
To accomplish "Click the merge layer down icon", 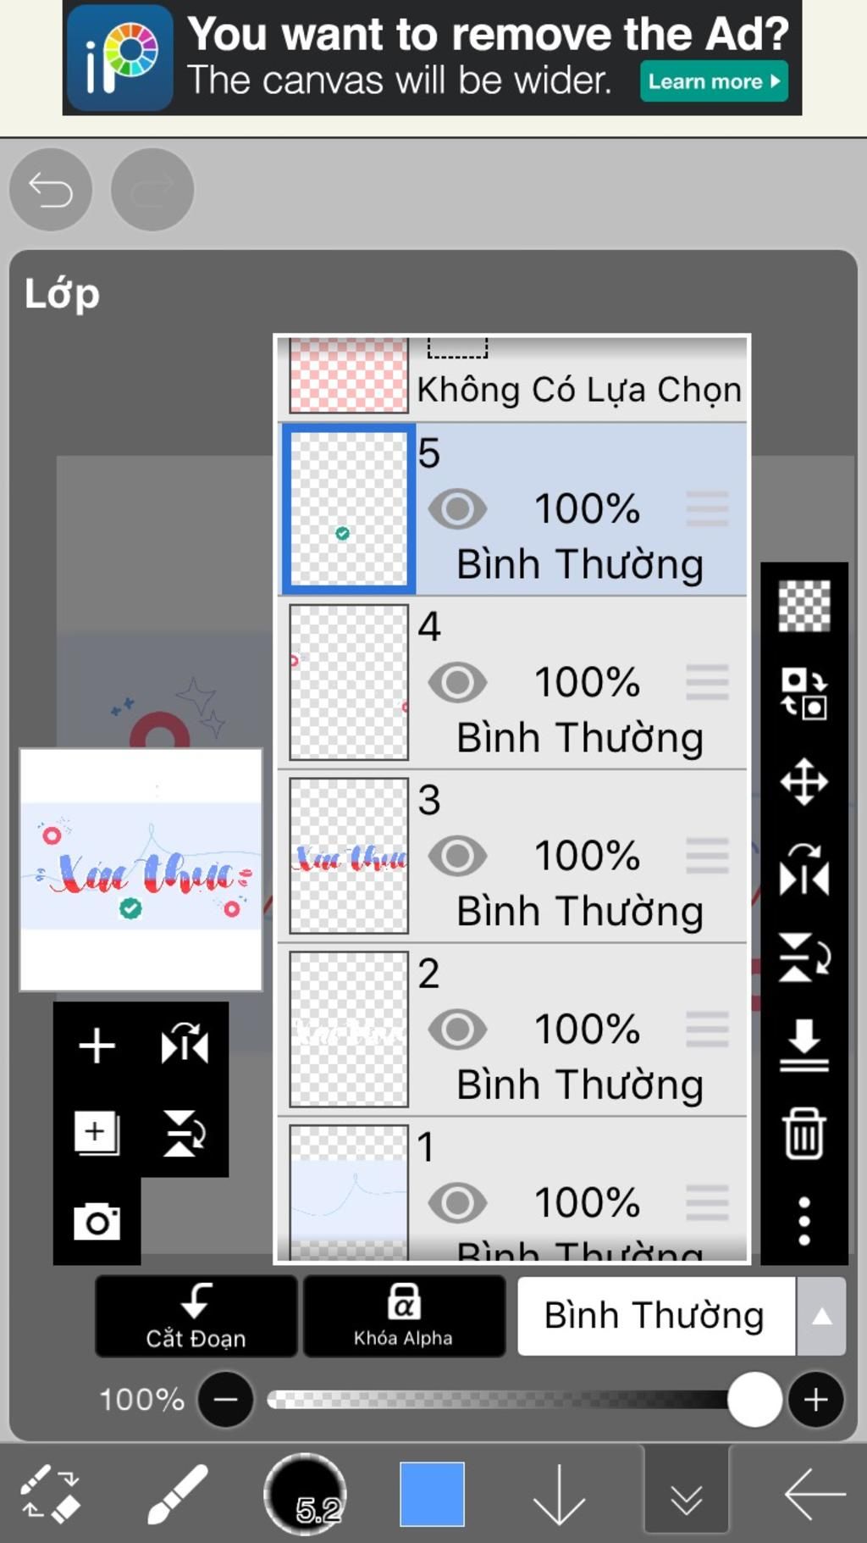I will pyautogui.click(x=803, y=1045).
